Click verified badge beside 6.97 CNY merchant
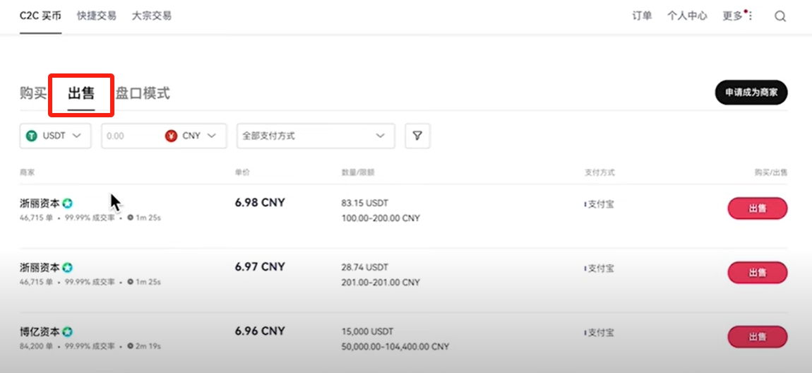Viewport: 812px width, 373px height. pos(67,268)
